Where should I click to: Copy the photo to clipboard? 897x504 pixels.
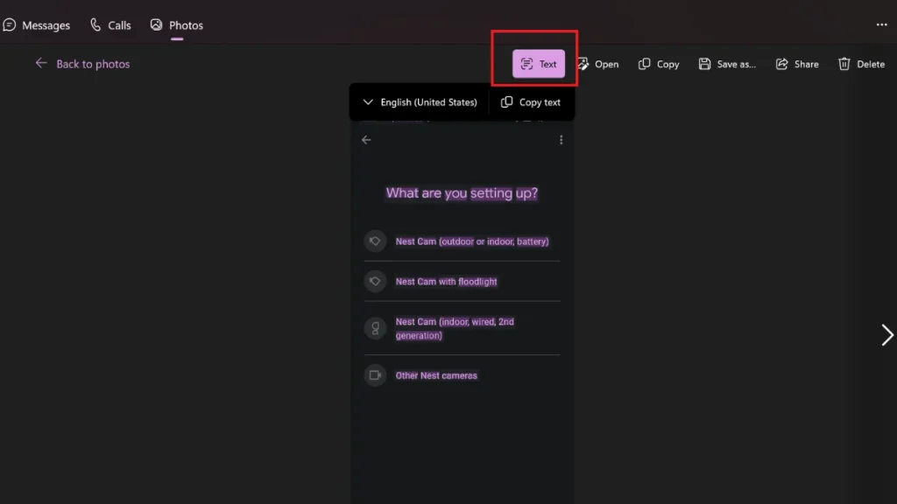tap(659, 64)
